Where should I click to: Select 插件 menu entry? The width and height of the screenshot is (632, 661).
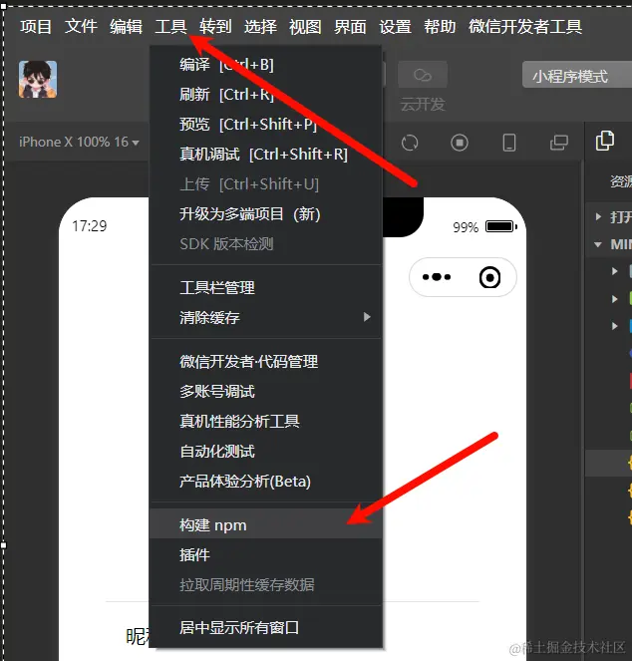(x=265, y=555)
